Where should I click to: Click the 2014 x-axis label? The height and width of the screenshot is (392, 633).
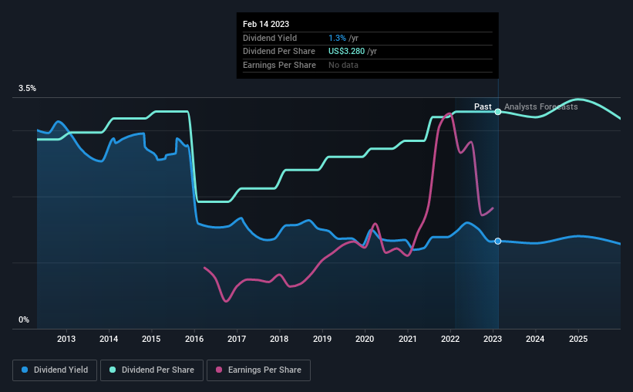click(x=109, y=339)
